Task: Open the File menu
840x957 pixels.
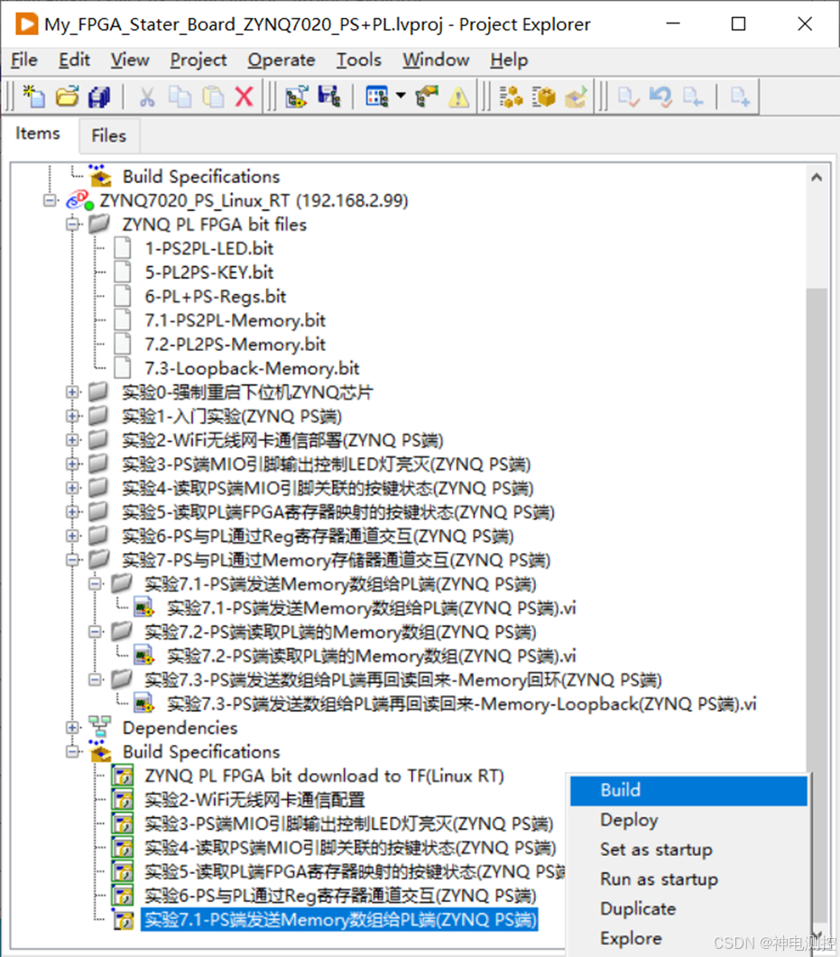Action: (24, 60)
